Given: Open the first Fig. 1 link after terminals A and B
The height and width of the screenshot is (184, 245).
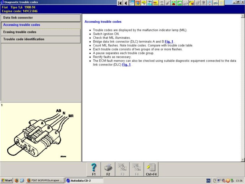Looking at the screenshot, I should click(169, 41).
